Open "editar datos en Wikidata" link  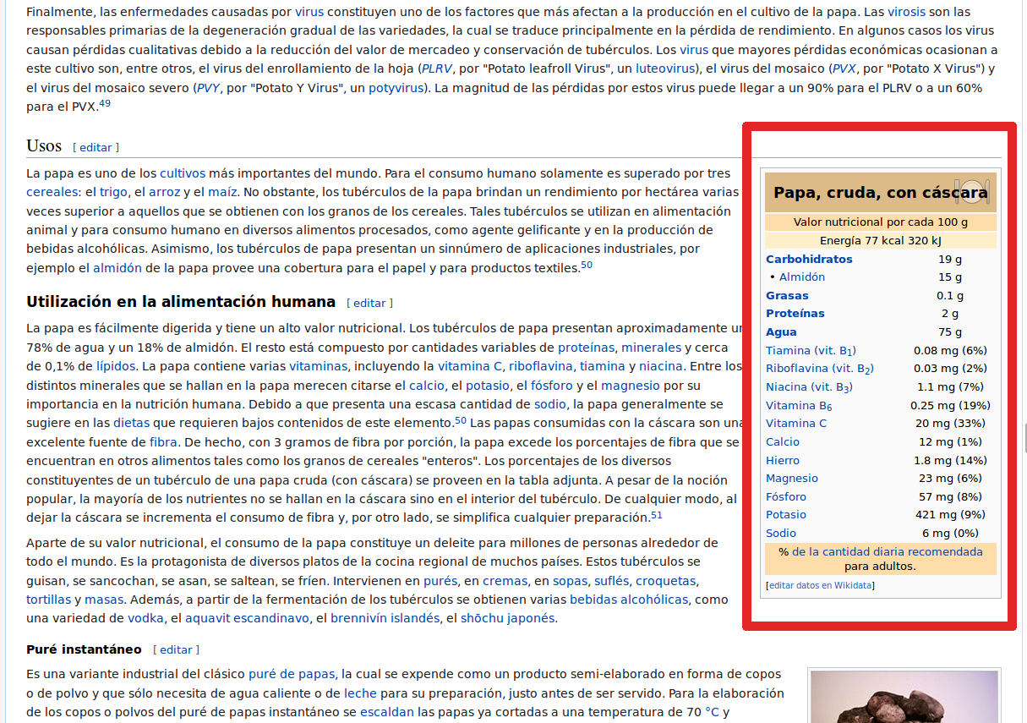[822, 583]
